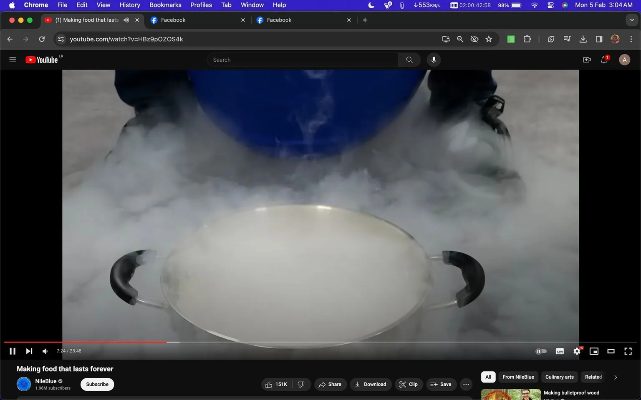Activate miniplayer mode
The height and width of the screenshot is (400, 641).
(x=594, y=351)
